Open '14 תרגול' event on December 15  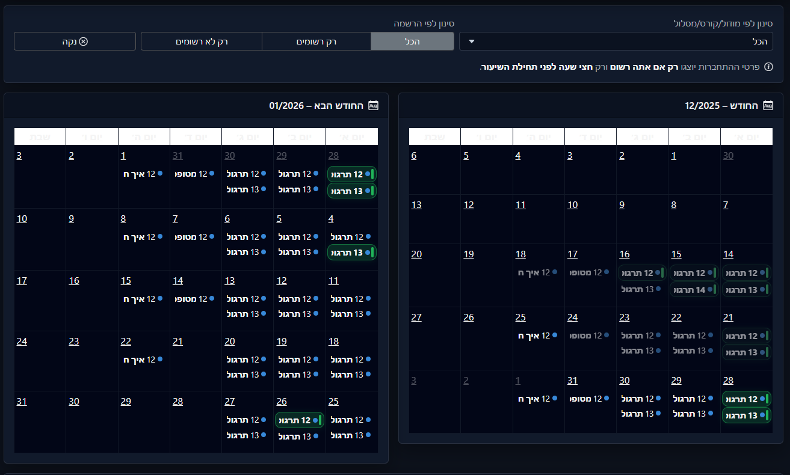click(694, 289)
